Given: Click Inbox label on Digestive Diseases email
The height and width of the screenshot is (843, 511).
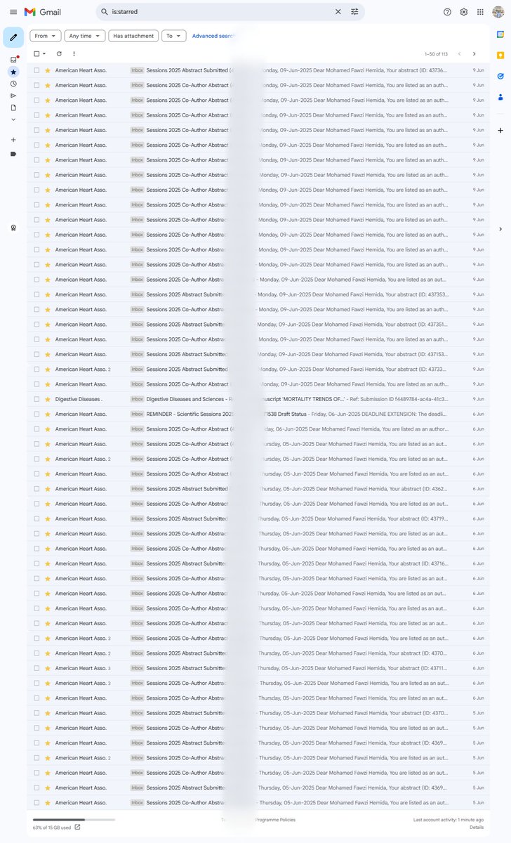Looking at the screenshot, I should 137,399.
